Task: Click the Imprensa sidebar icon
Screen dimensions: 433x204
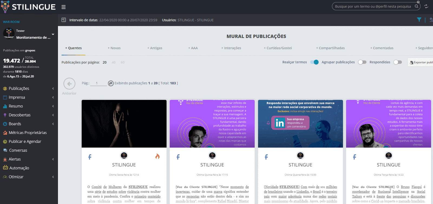Action: click(x=5, y=97)
